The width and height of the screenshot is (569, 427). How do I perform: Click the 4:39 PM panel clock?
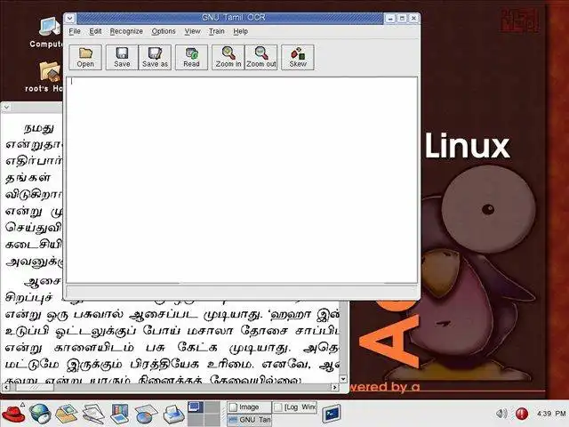(x=551, y=413)
